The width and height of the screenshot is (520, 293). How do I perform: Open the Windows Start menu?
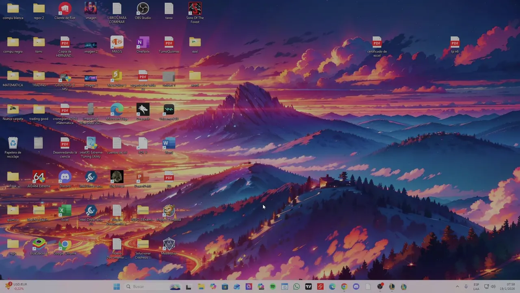[x=117, y=286]
